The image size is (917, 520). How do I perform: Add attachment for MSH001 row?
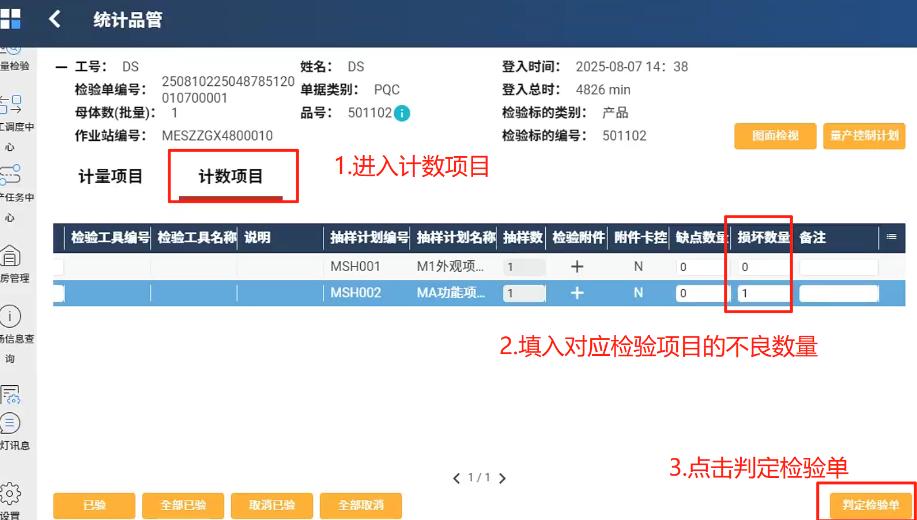coord(577,267)
